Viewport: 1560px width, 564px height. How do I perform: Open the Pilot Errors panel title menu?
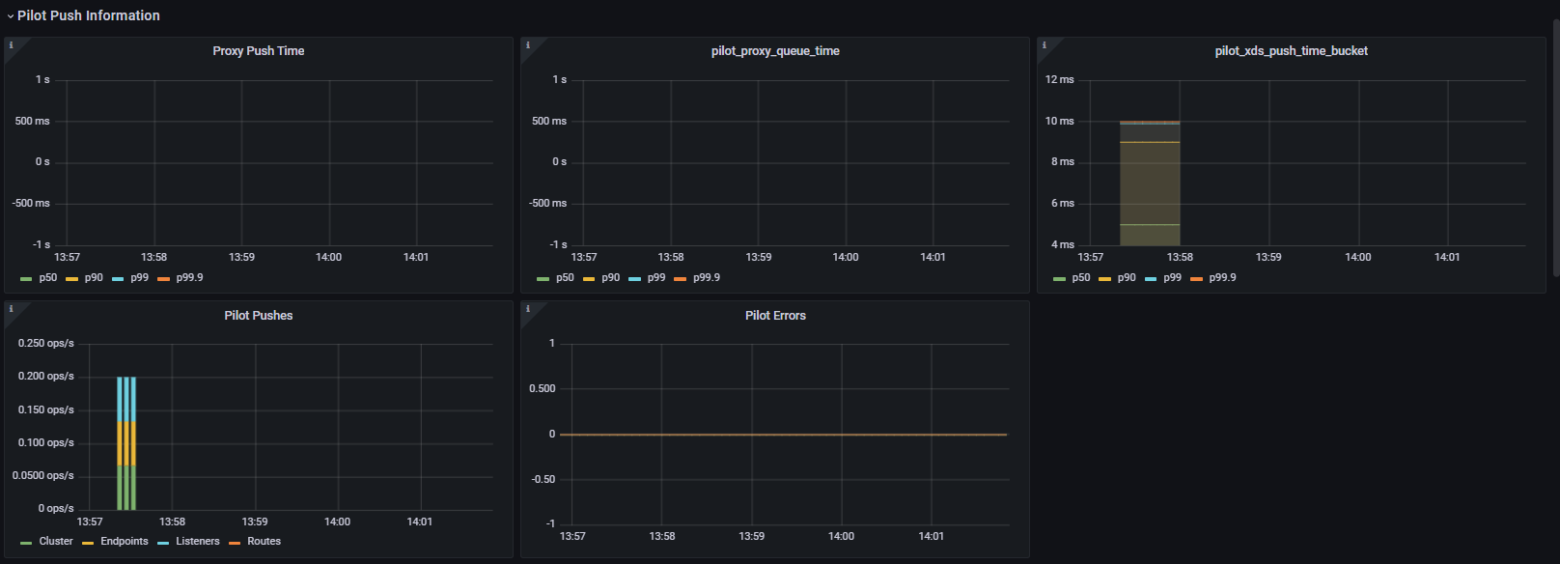point(775,316)
